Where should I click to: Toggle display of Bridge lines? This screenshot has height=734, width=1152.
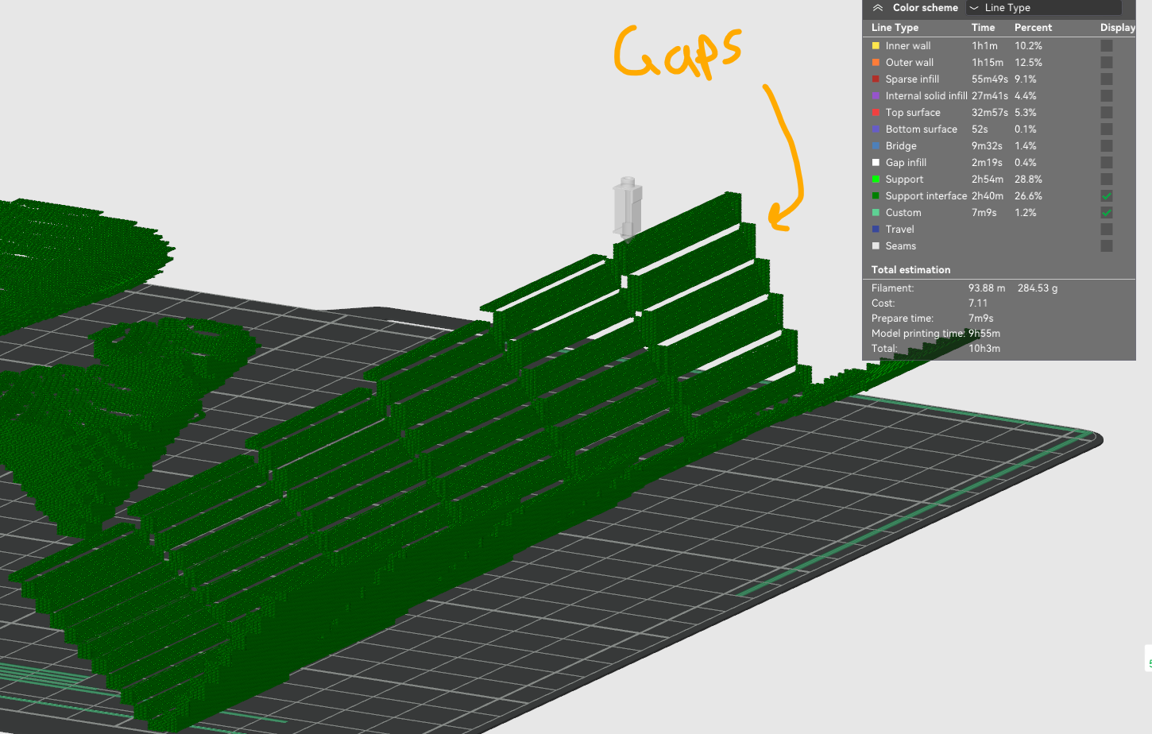[x=1107, y=146]
